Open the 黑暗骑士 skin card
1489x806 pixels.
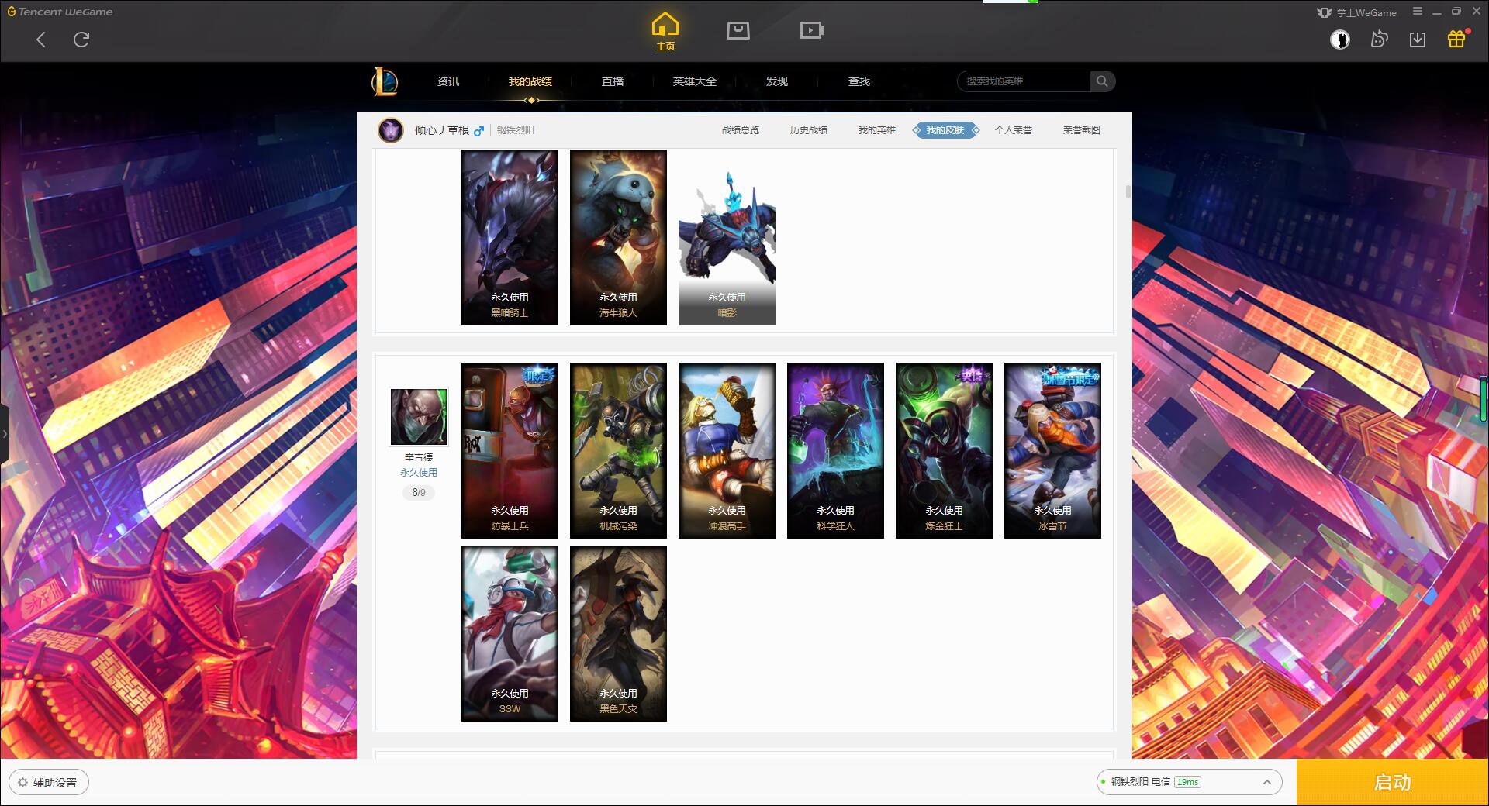pyautogui.click(x=510, y=237)
